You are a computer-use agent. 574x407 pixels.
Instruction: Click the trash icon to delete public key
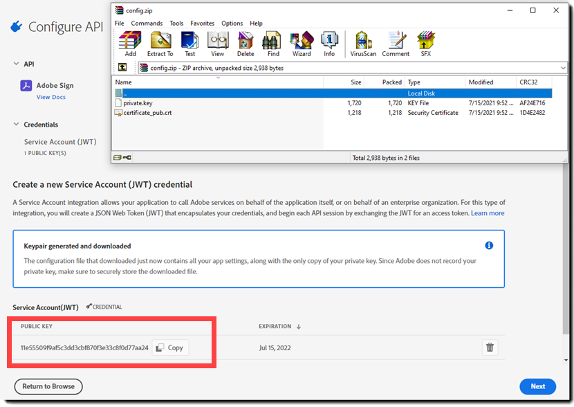[490, 347]
